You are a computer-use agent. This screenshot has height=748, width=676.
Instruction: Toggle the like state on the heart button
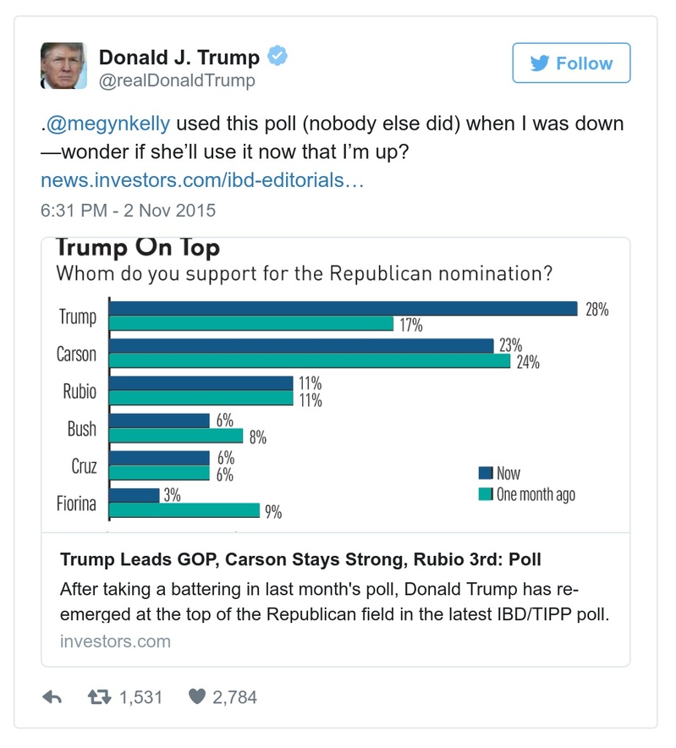coord(196,696)
